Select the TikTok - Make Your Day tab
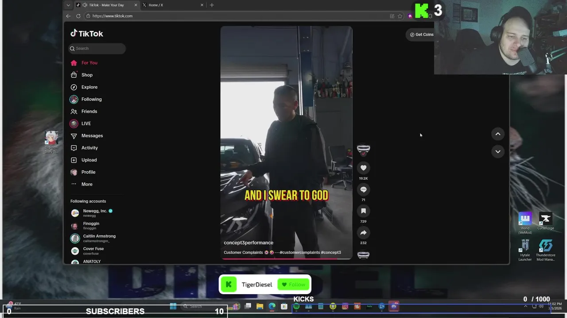 pos(107,5)
